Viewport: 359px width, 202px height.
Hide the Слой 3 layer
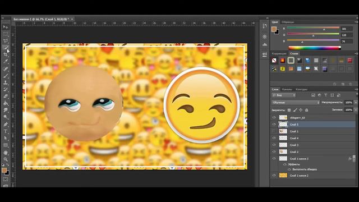pos(274,145)
